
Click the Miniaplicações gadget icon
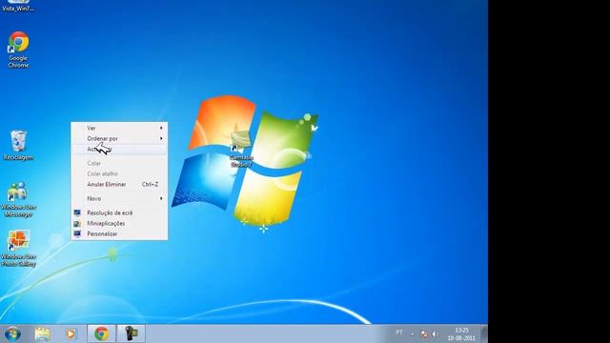pos(77,223)
